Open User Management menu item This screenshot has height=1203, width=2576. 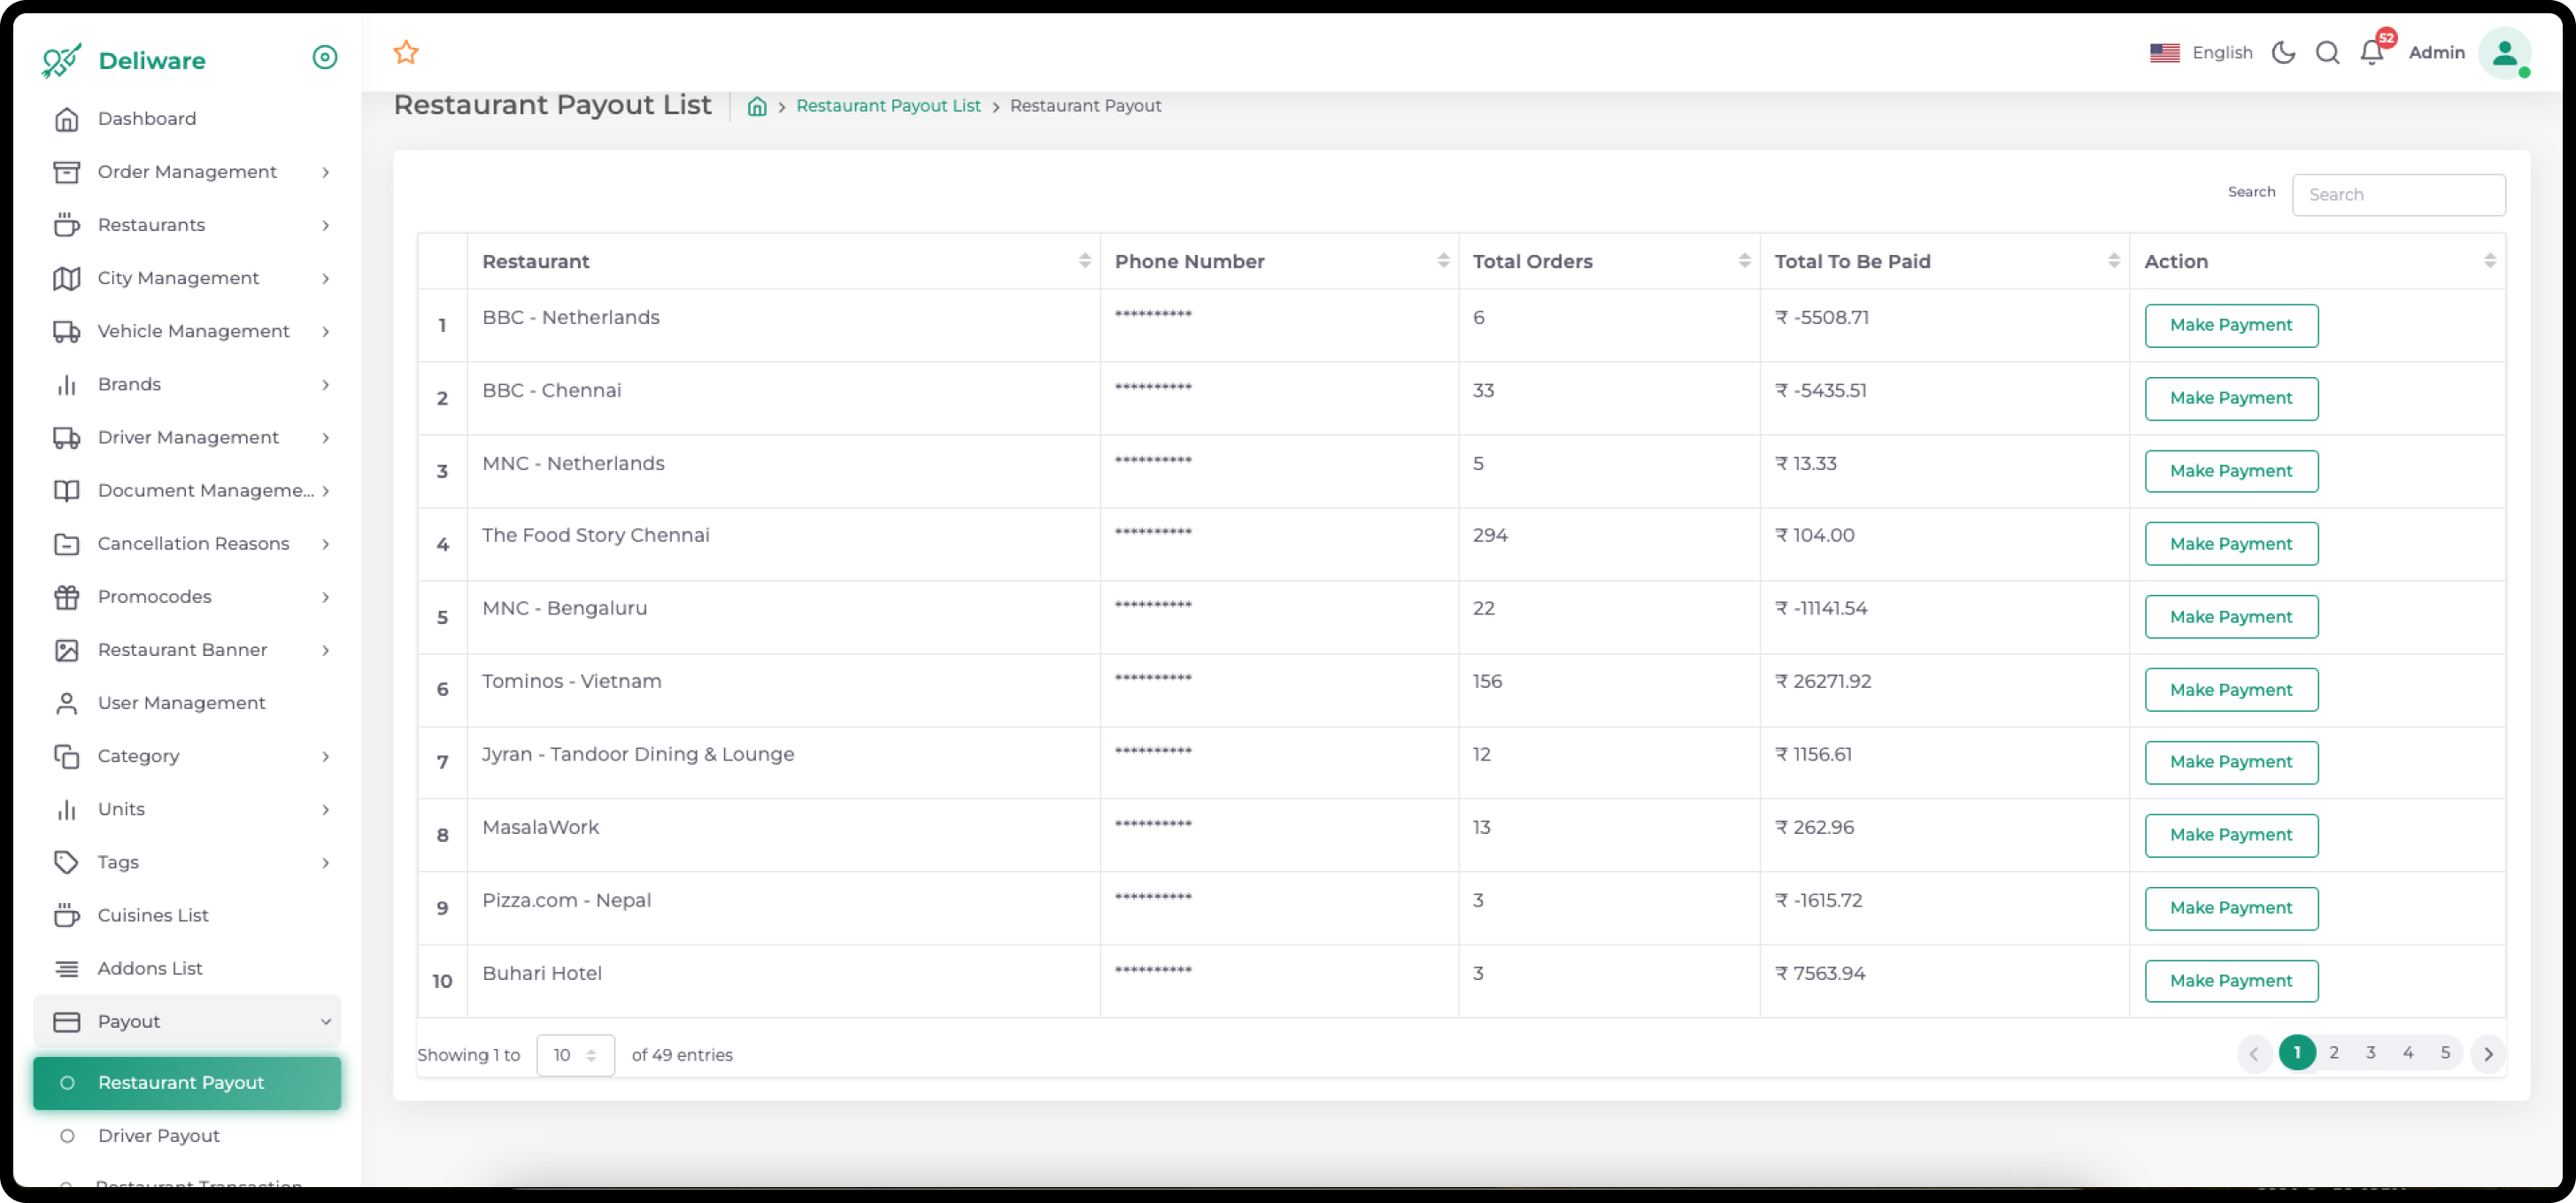pyautogui.click(x=187, y=703)
